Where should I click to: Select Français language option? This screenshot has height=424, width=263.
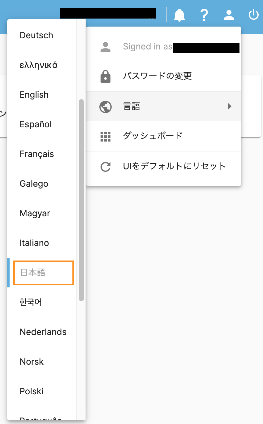[42, 154]
